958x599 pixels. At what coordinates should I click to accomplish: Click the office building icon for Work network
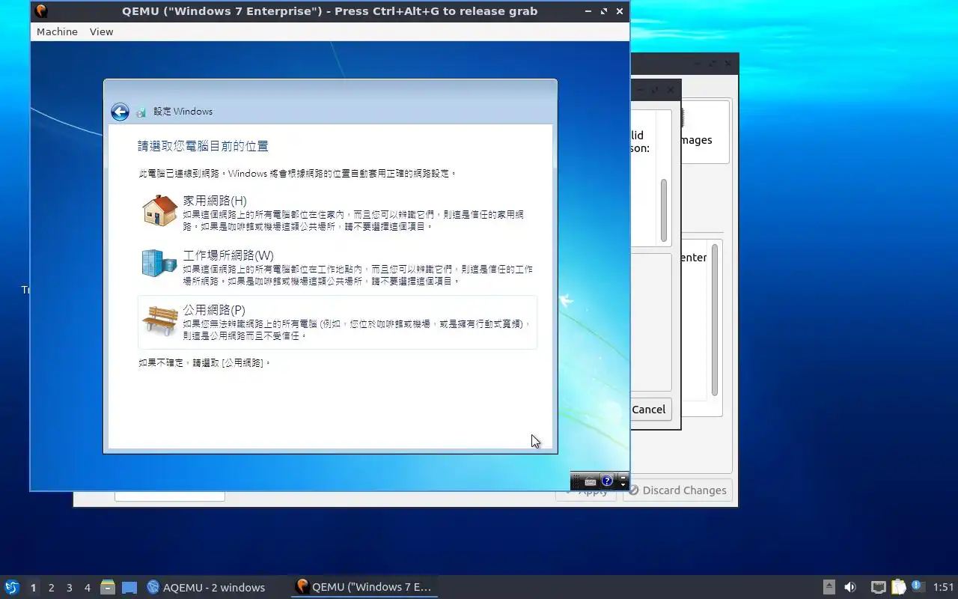click(159, 264)
